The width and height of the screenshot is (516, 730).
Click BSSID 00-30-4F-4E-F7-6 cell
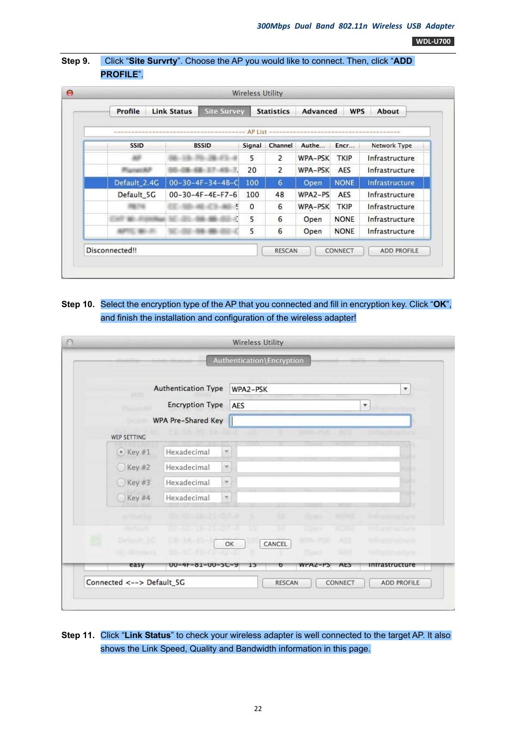click(203, 195)
